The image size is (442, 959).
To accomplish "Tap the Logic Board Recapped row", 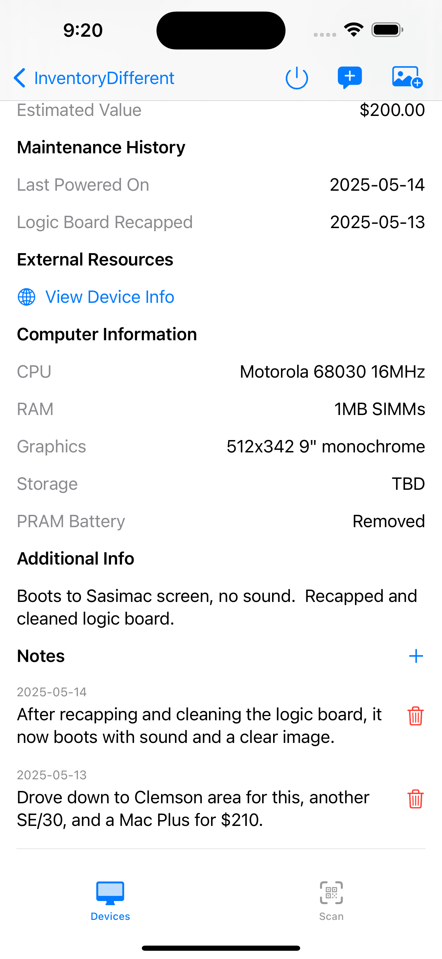I will click(x=221, y=222).
